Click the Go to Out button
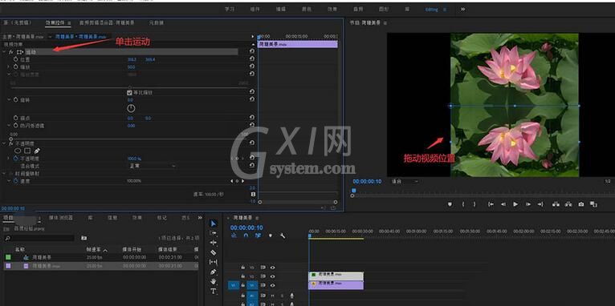The height and width of the screenshot is (306, 615). click(x=540, y=204)
